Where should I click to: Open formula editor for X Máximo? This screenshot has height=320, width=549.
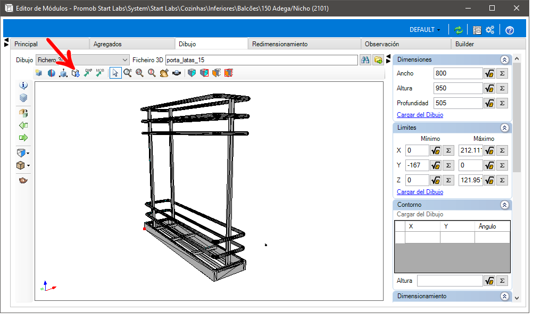click(489, 150)
